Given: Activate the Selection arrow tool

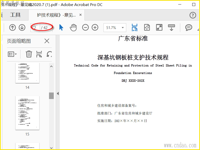Looking at the screenshot, I should click(x=61, y=27).
